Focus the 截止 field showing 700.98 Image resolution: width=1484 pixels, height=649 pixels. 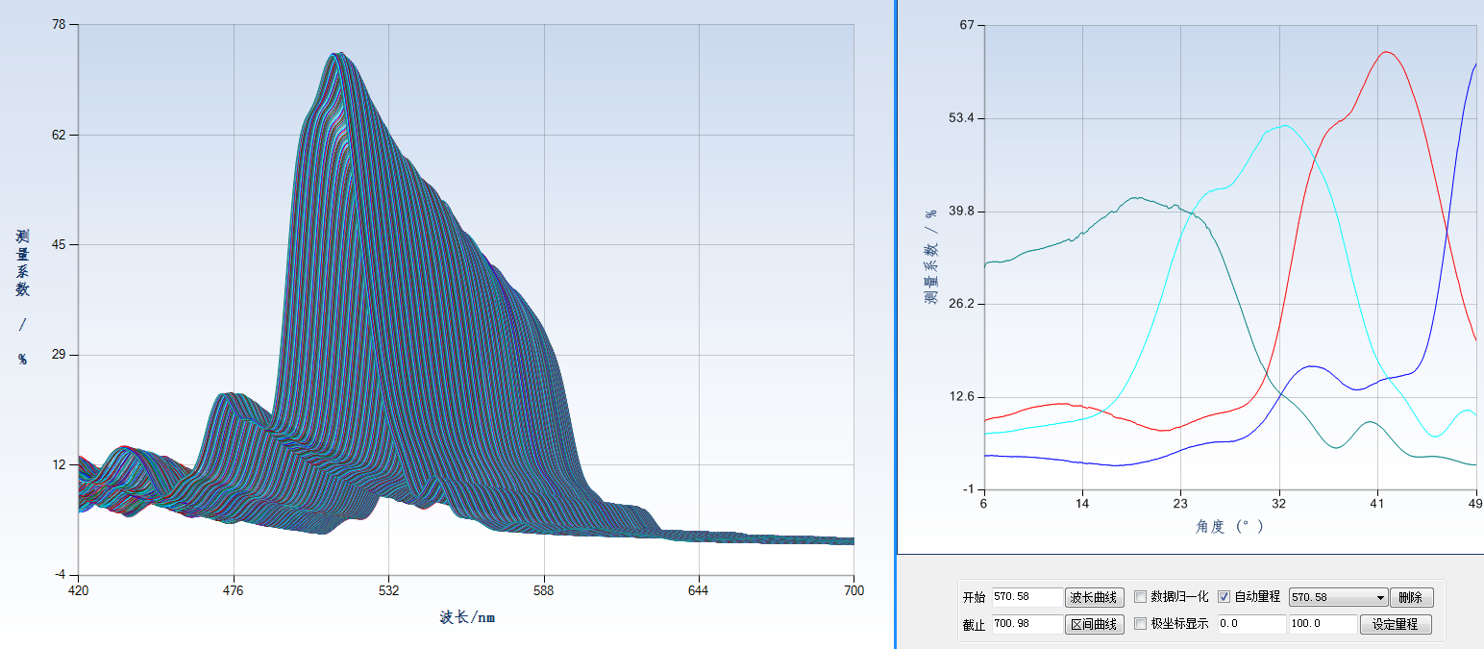[x=1027, y=625]
